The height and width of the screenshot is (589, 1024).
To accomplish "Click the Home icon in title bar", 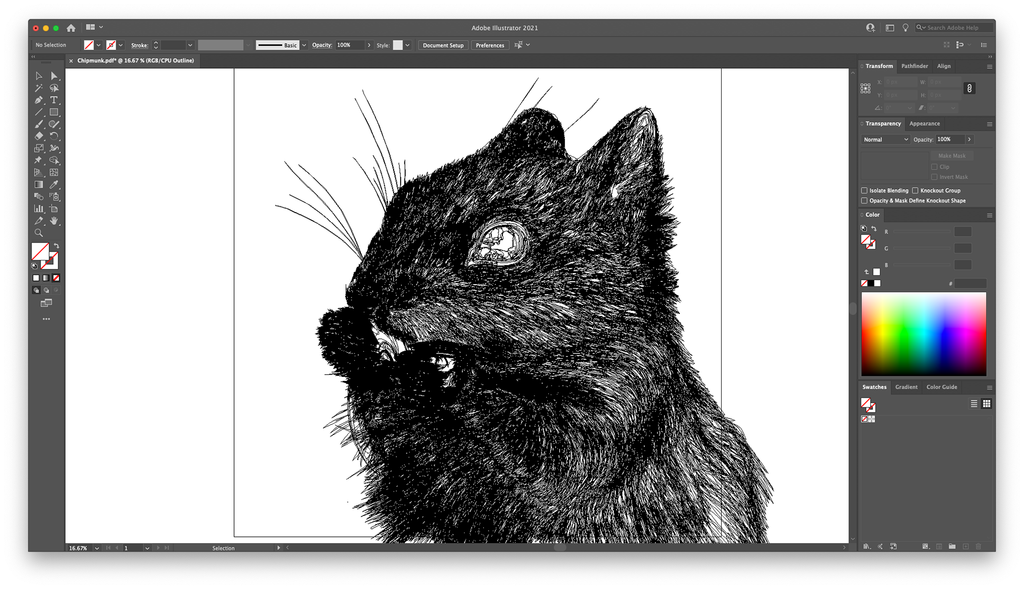I will pyautogui.click(x=71, y=28).
